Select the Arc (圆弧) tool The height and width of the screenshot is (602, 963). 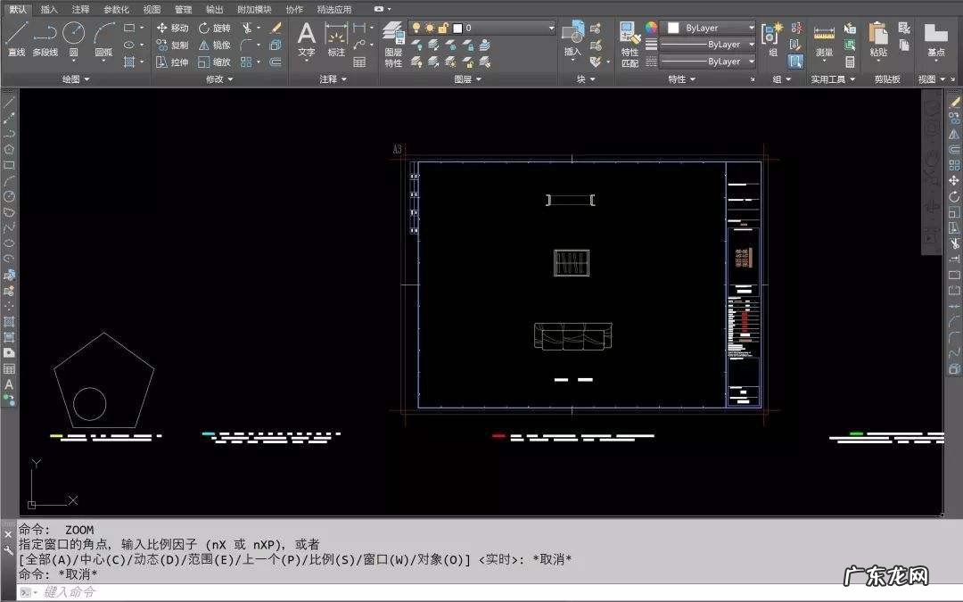coord(104,37)
